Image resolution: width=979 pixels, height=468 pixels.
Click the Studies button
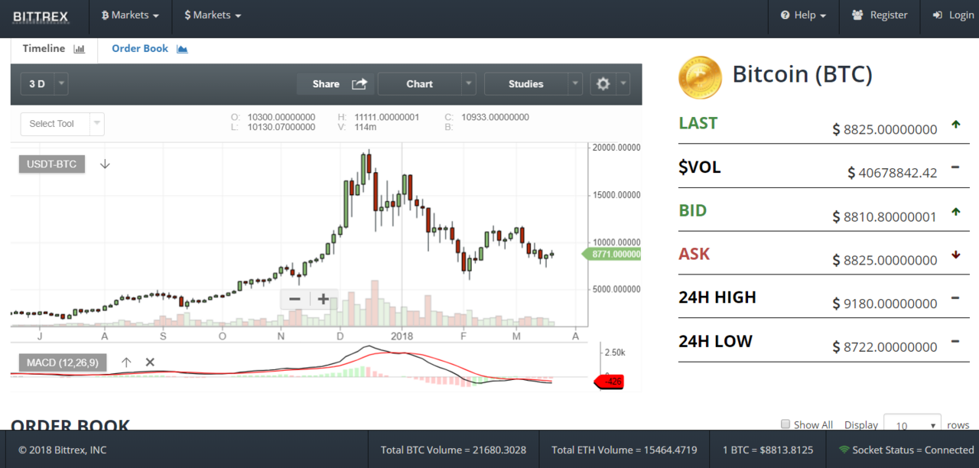tap(525, 84)
